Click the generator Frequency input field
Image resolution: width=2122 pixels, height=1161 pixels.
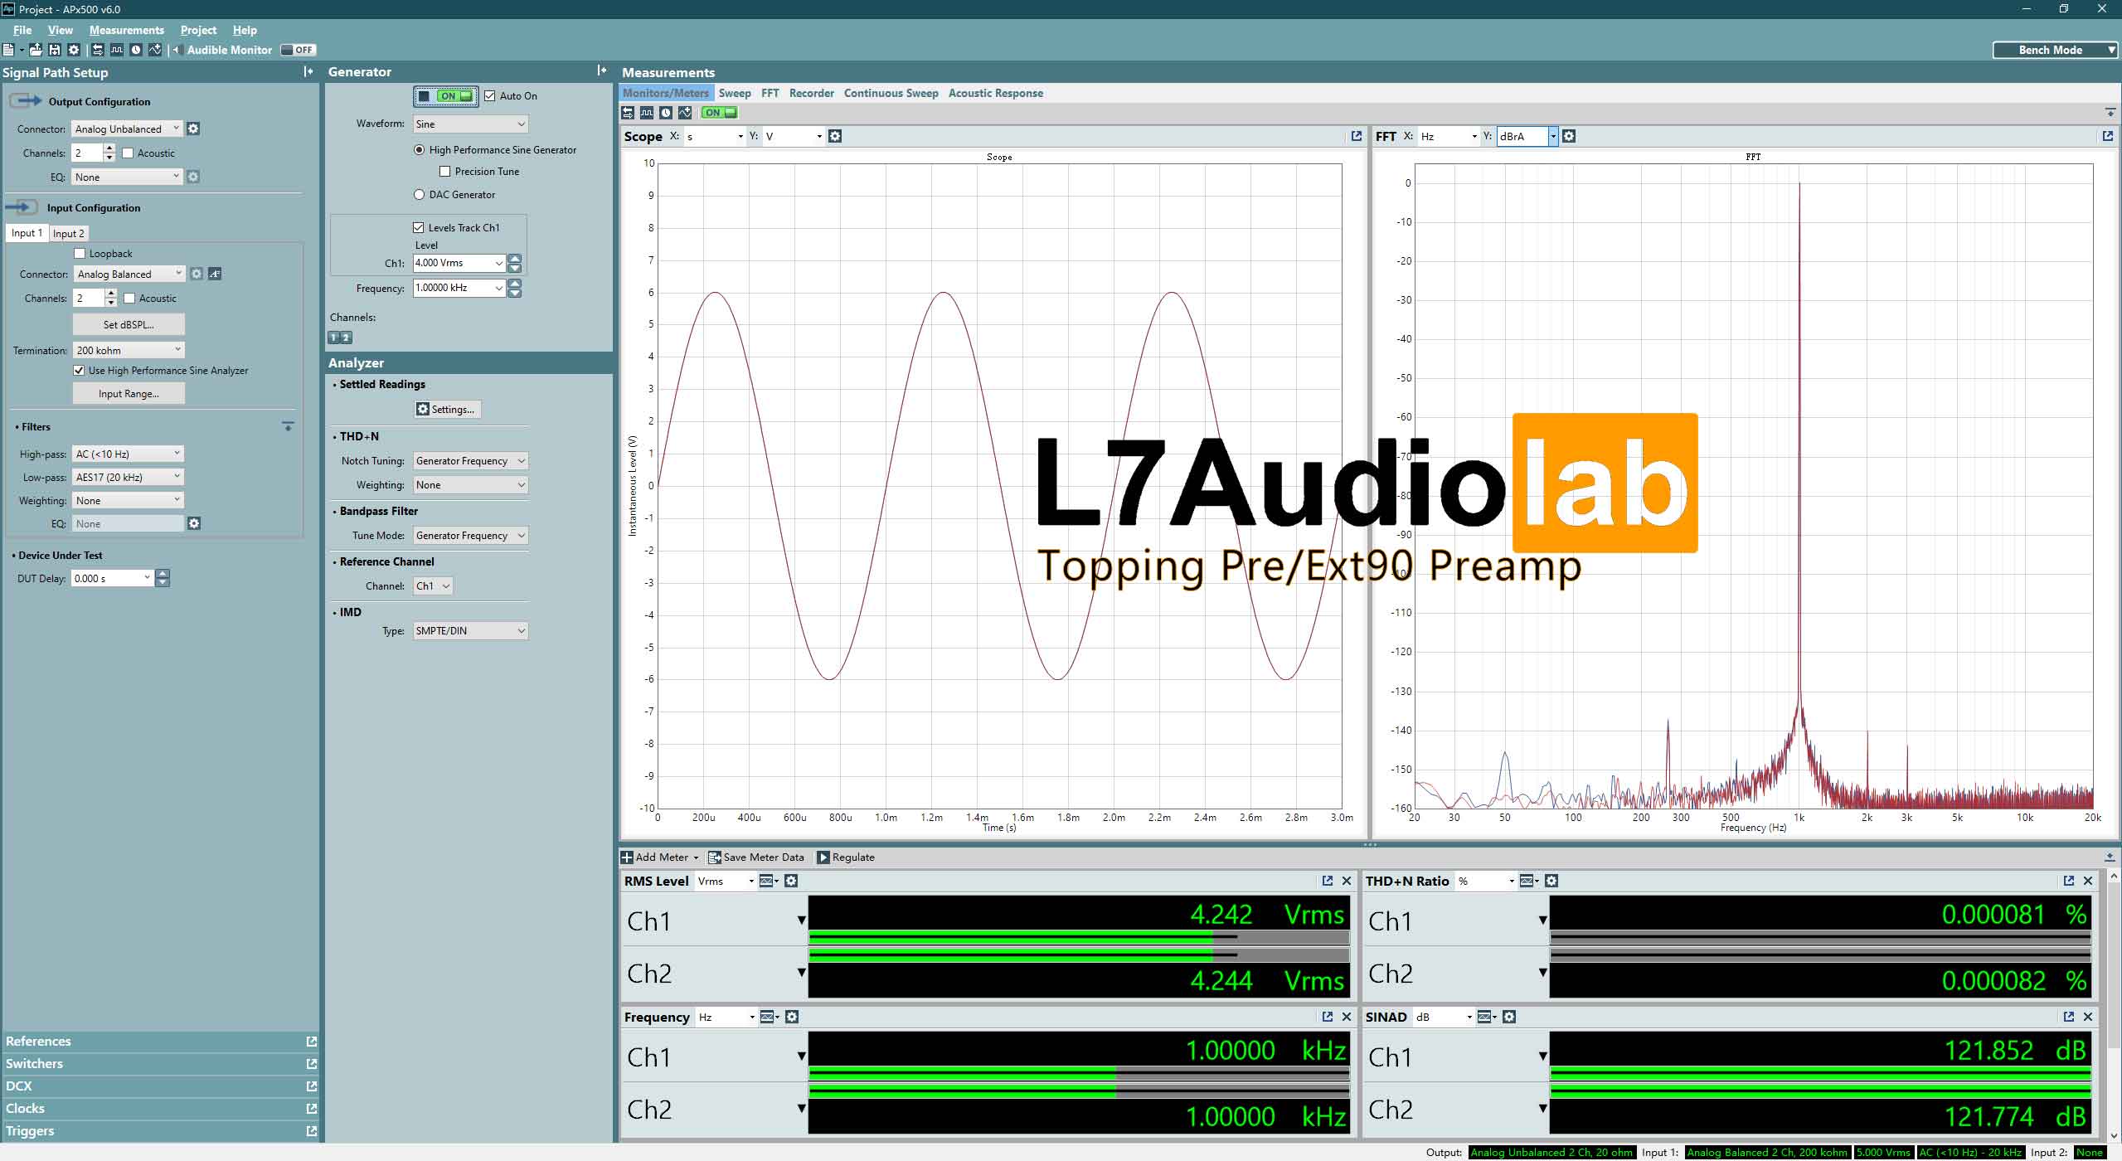459,289
